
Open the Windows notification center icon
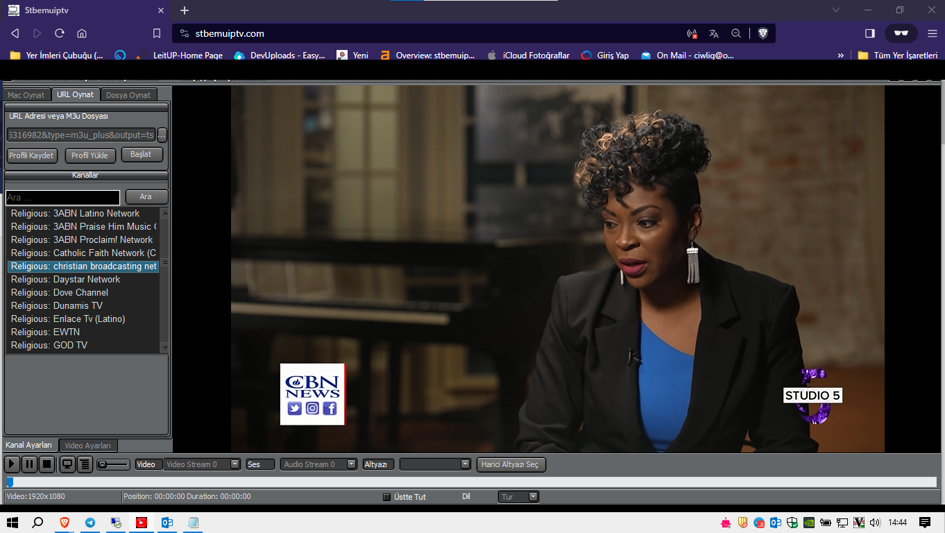point(925,523)
